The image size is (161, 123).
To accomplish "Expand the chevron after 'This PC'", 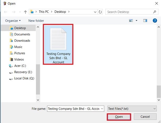I will (52, 12).
